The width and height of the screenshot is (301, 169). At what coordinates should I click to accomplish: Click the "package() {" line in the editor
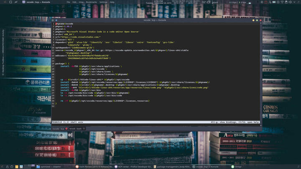point(62,63)
